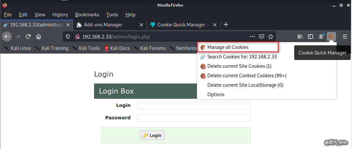Image resolution: width=352 pixels, height=149 pixels.
Task: Open the Cookie Quick Manager toolbar icon
Action: point(331,37)
